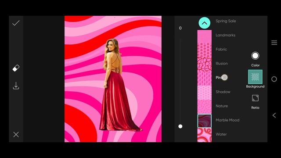Cancel editing with the X icon

click(16, 134)
